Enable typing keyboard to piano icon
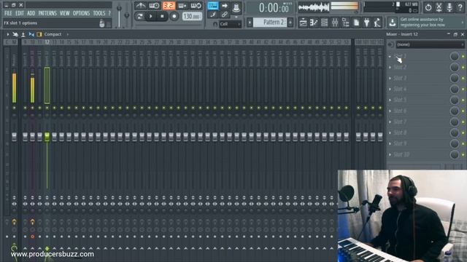This screenshot has height=262, width=467. (x=212, y=6)
